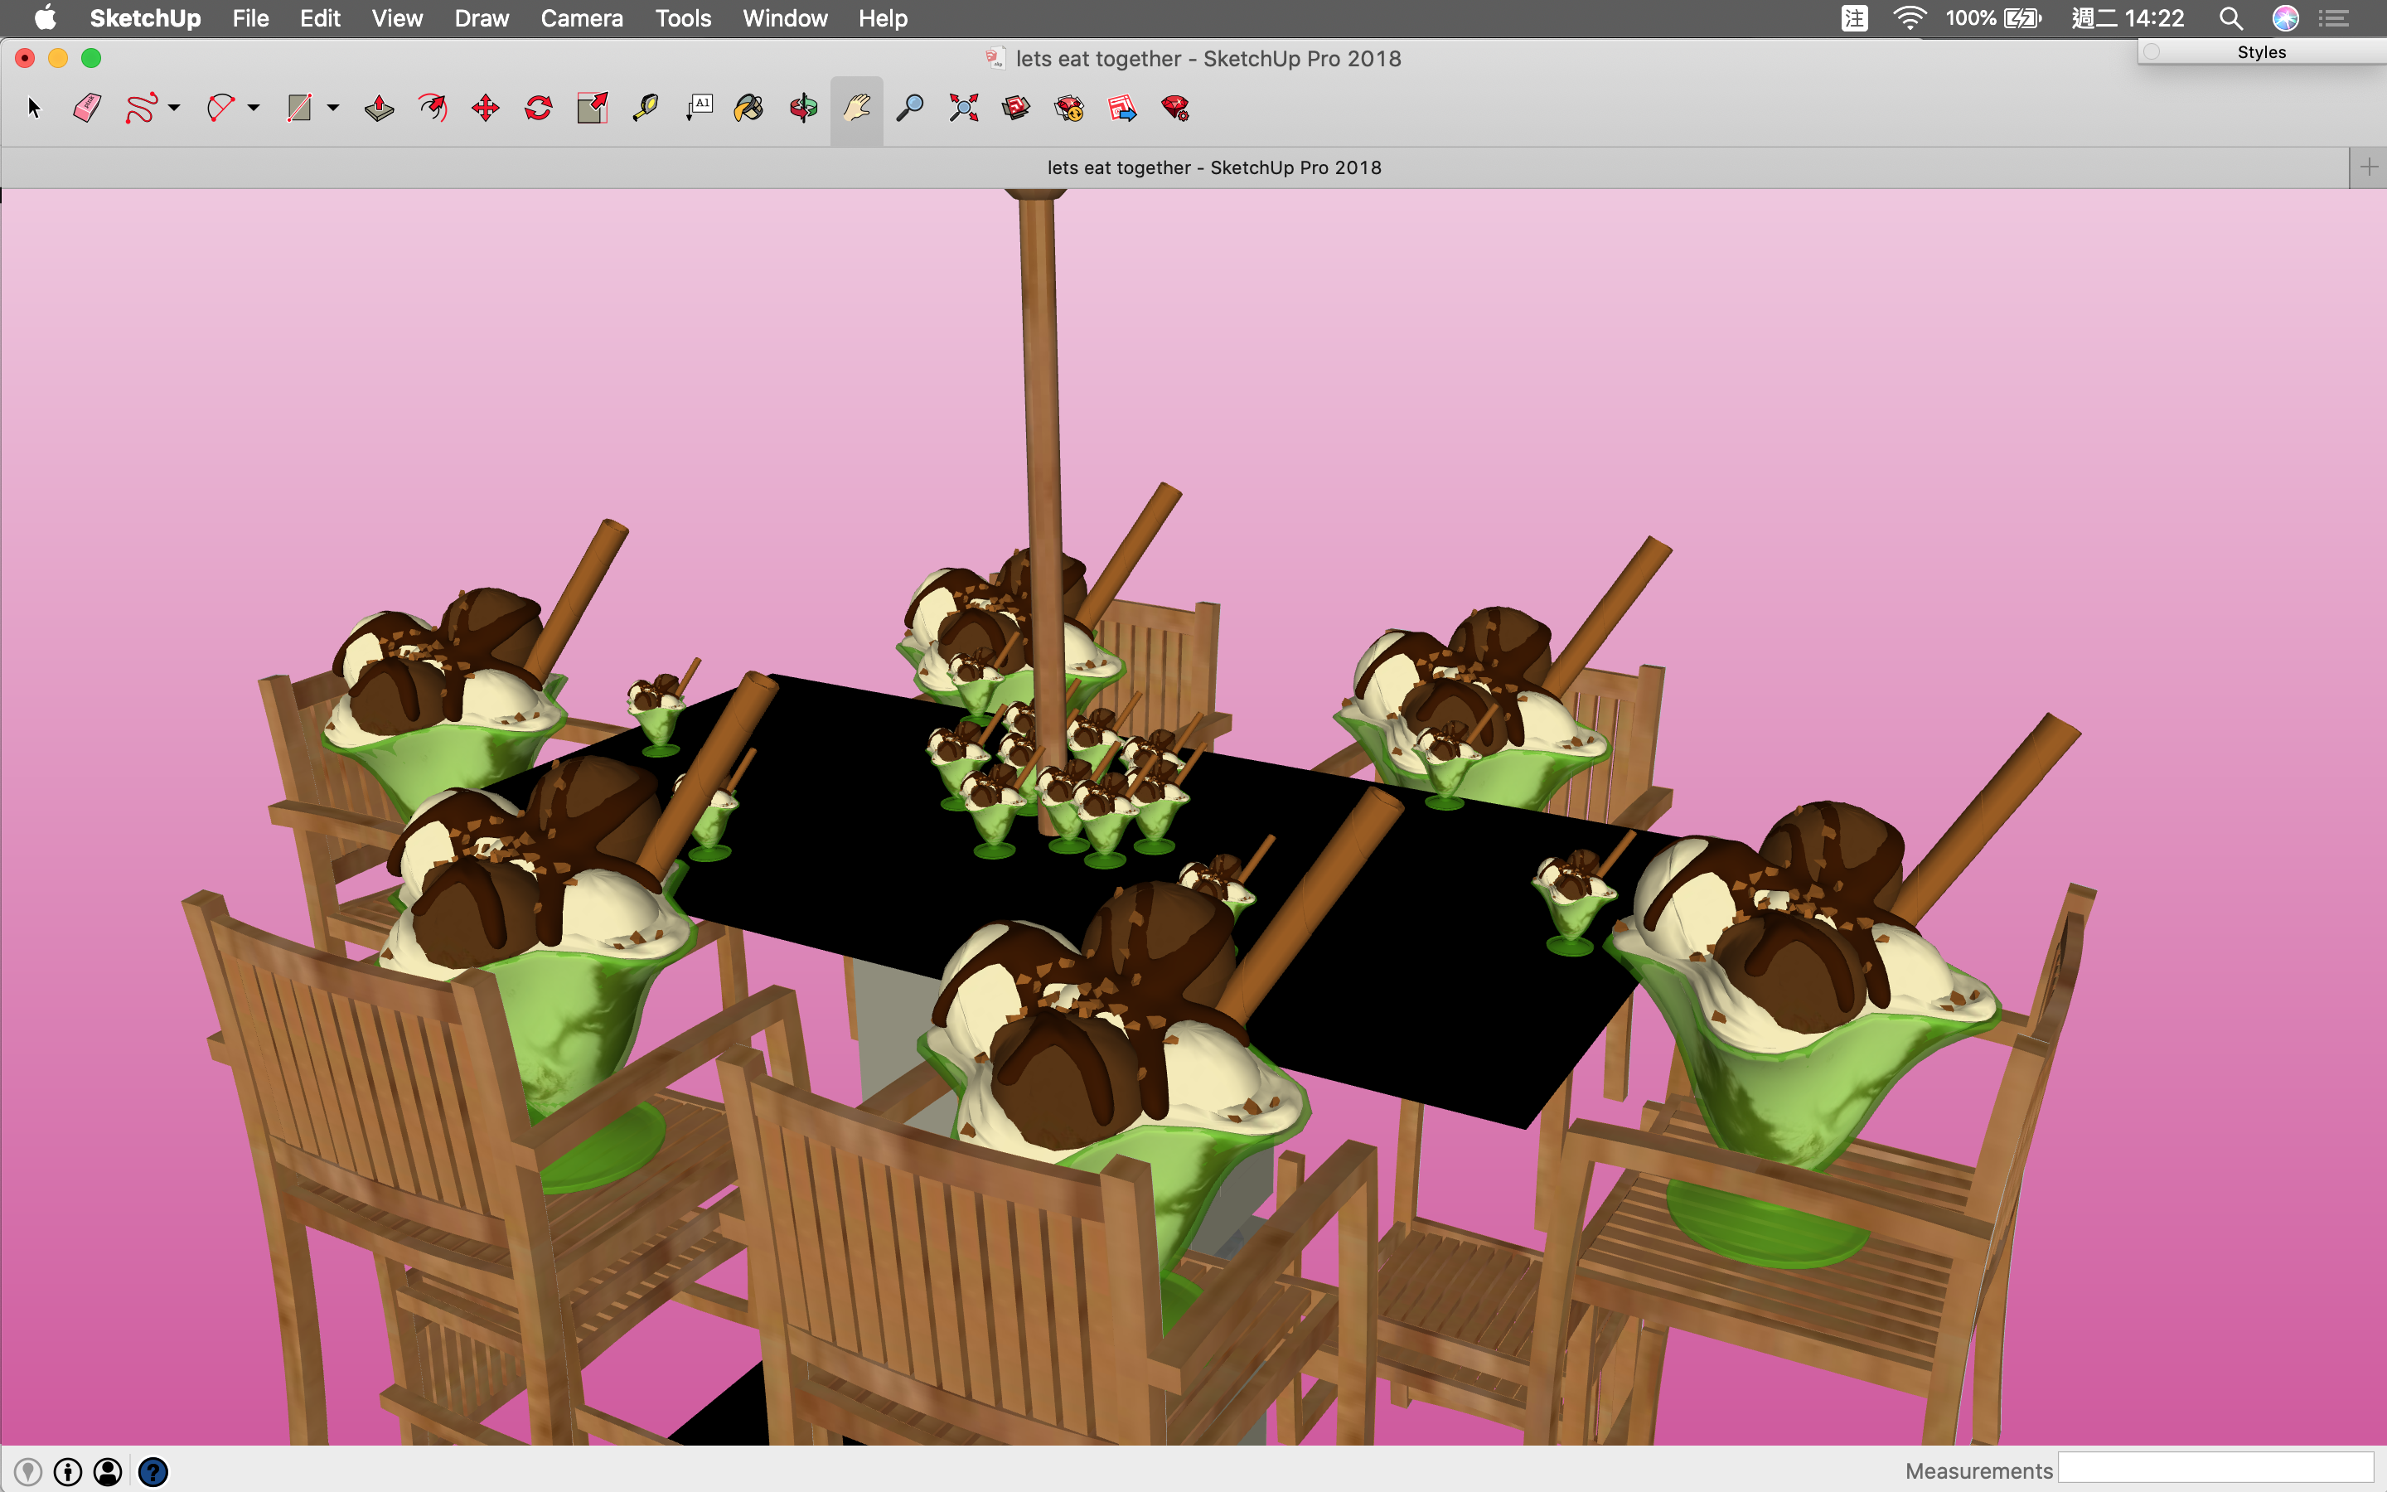Select the Scale tool

click(592, 108)
